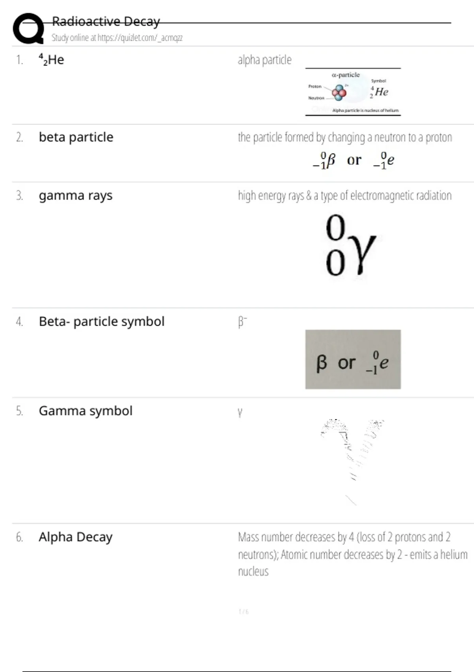This screenshot has height=672, width=474.
Task: Click the neutron to proton definition text
Action: point(345,138)
